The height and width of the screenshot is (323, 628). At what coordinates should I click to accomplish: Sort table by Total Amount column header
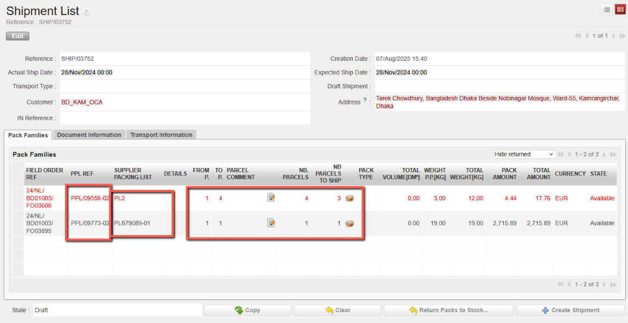[538, 174]
